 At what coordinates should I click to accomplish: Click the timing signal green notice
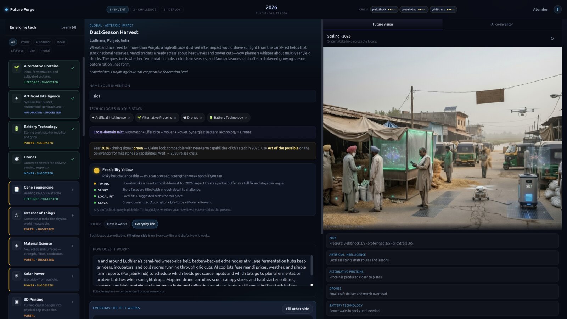pyautogui.click(x=203, y=151)
